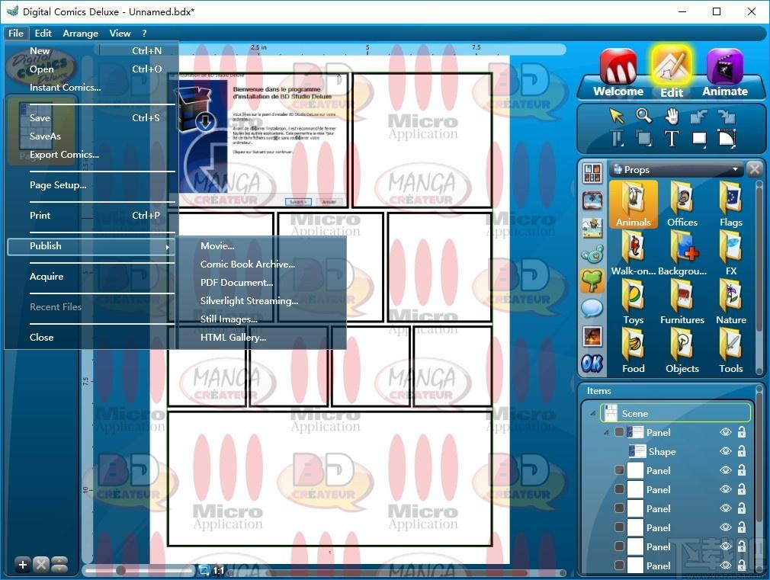Select the arrow pointer tool
Image resolution: width=770 pixels, height=580 pixels.
tap(616, 116)
